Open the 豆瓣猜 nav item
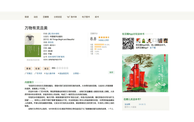This screenshot has width=194, height=122. pyautogui.click(x=46, y=17)
